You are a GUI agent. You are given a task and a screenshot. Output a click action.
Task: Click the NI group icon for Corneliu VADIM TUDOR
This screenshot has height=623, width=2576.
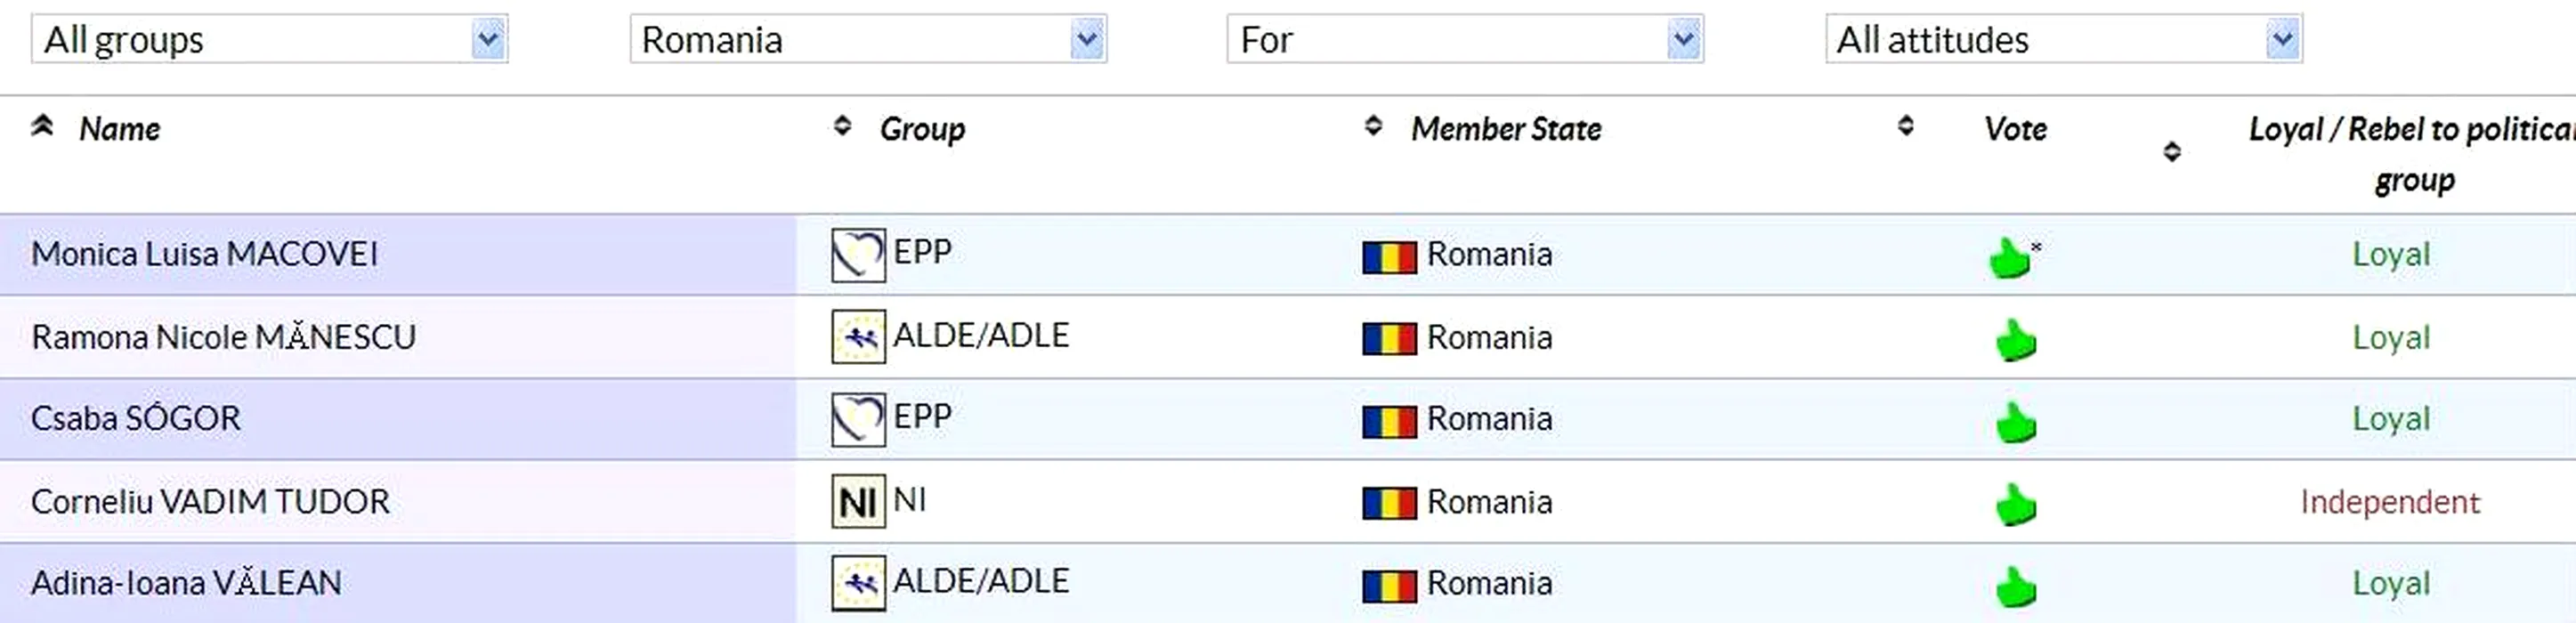pyautogui.click(x=858, y=501)
